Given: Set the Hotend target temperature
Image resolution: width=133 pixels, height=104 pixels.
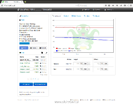Looking at the screenshot, I should pos(85,64).
